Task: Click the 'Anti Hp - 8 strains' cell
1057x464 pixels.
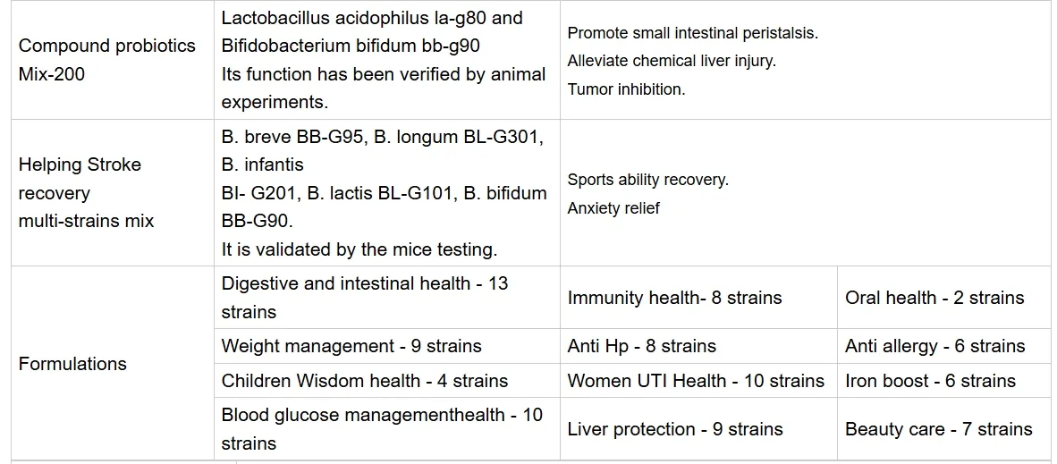Action: [x=641, y=346]
